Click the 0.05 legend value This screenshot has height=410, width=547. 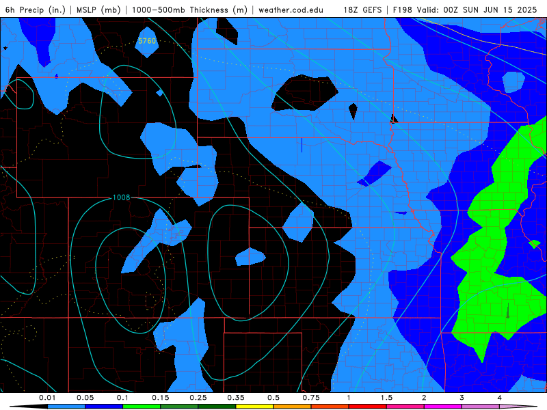pyautogui.click(x=85, y=398)
